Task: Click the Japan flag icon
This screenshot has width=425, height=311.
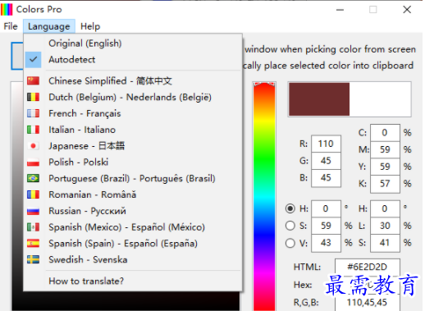Action: pos(33,146)
